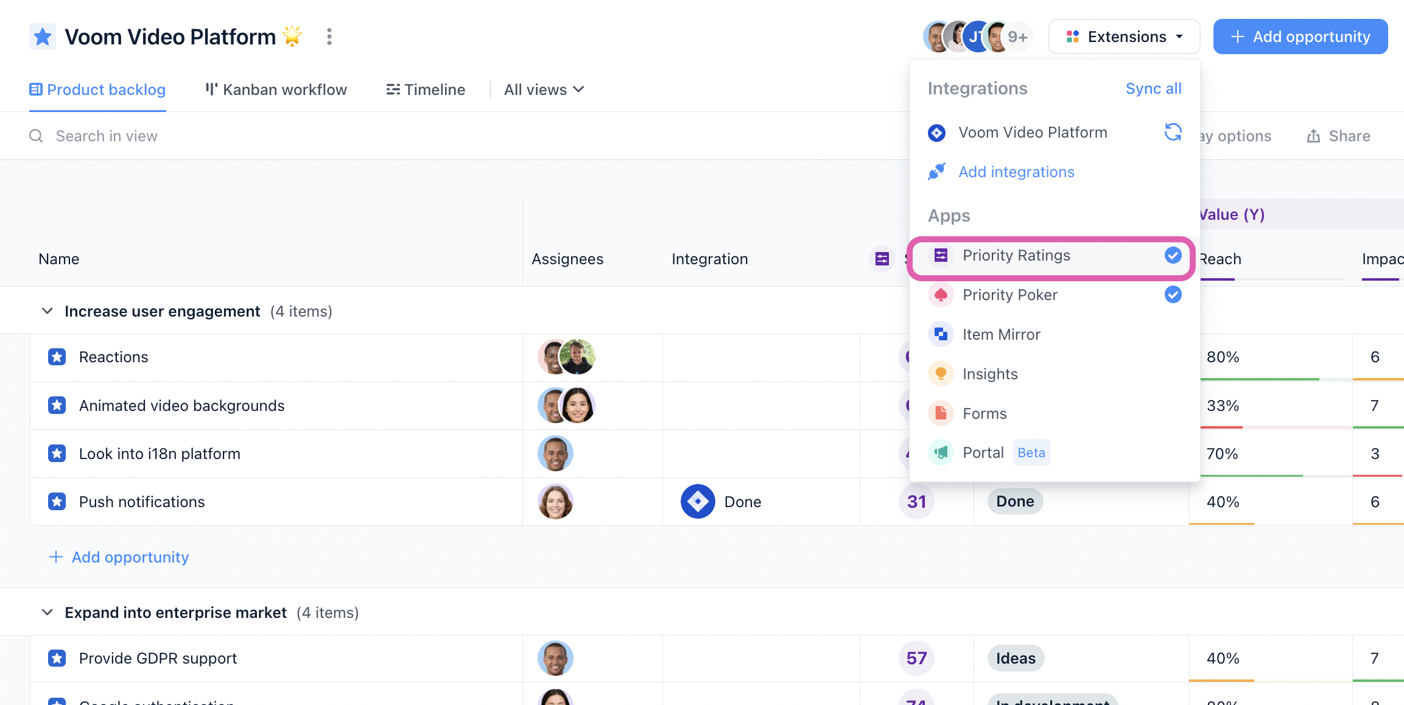
Task: Click the Ideas status pill on Provide GDPR support
Action: click(1016, 658)
